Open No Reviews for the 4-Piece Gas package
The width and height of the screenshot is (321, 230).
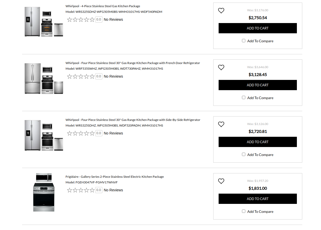coord(113,19)
